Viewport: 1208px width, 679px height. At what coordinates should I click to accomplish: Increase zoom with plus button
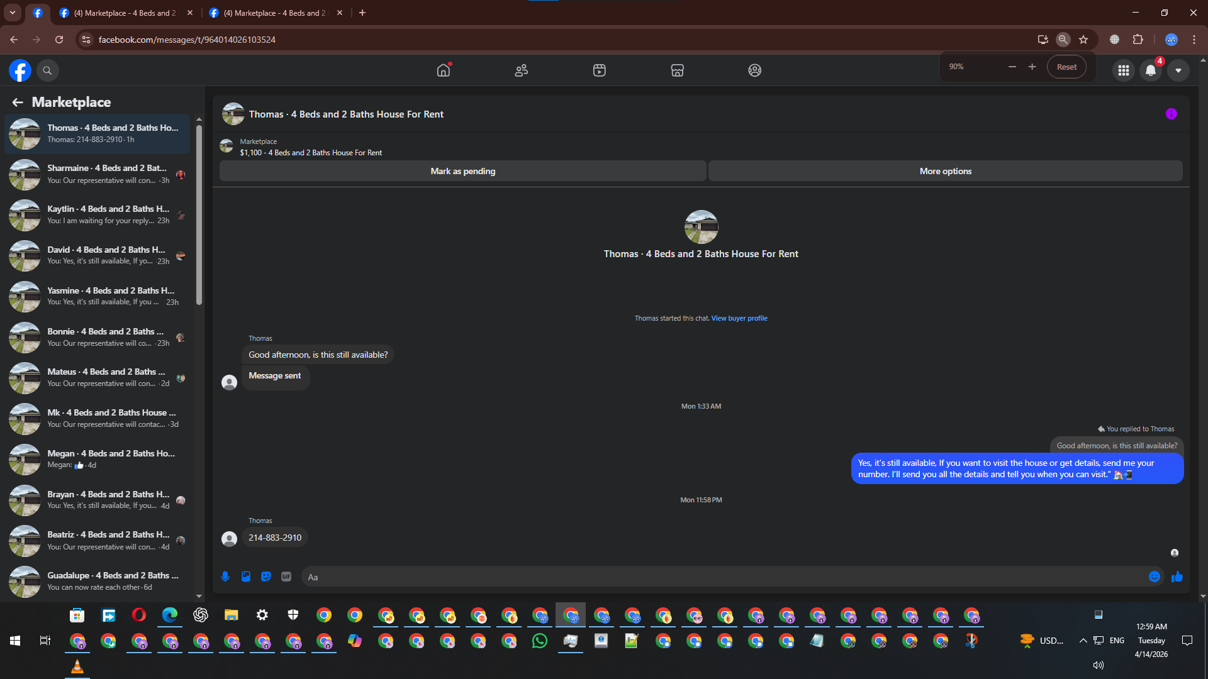[1032, 67]
